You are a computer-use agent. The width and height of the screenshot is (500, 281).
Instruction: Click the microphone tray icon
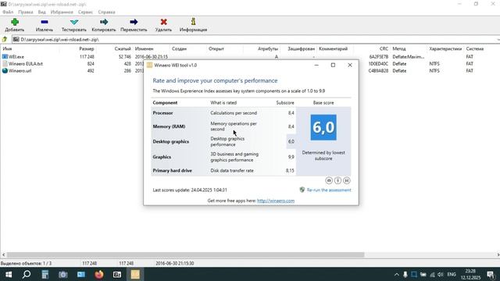pos(405,274)
